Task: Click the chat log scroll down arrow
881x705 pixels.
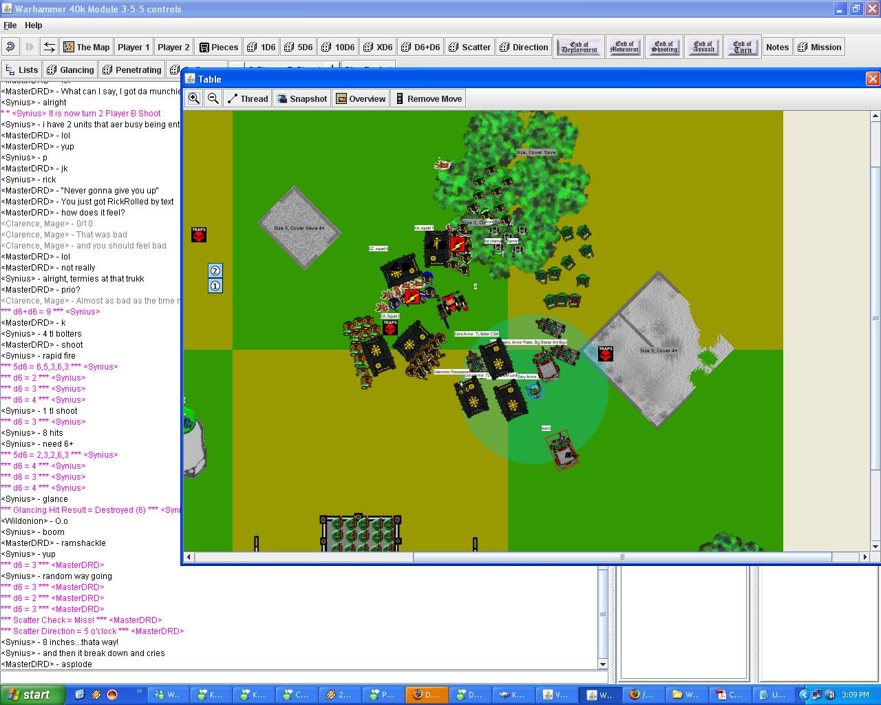Action: point(603,664)
